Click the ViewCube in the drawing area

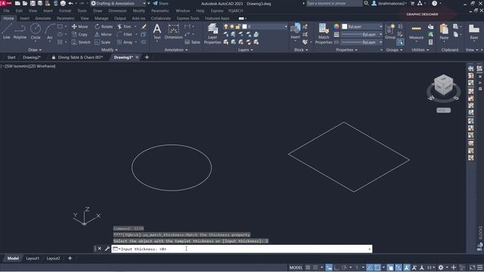[x=444, y=85]
